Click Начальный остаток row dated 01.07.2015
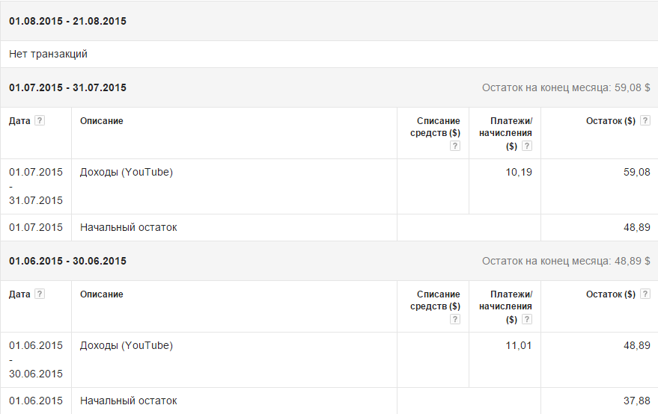The height and width of the screenshot is (414, 658). pyautogui.click(x=129, y=227)
